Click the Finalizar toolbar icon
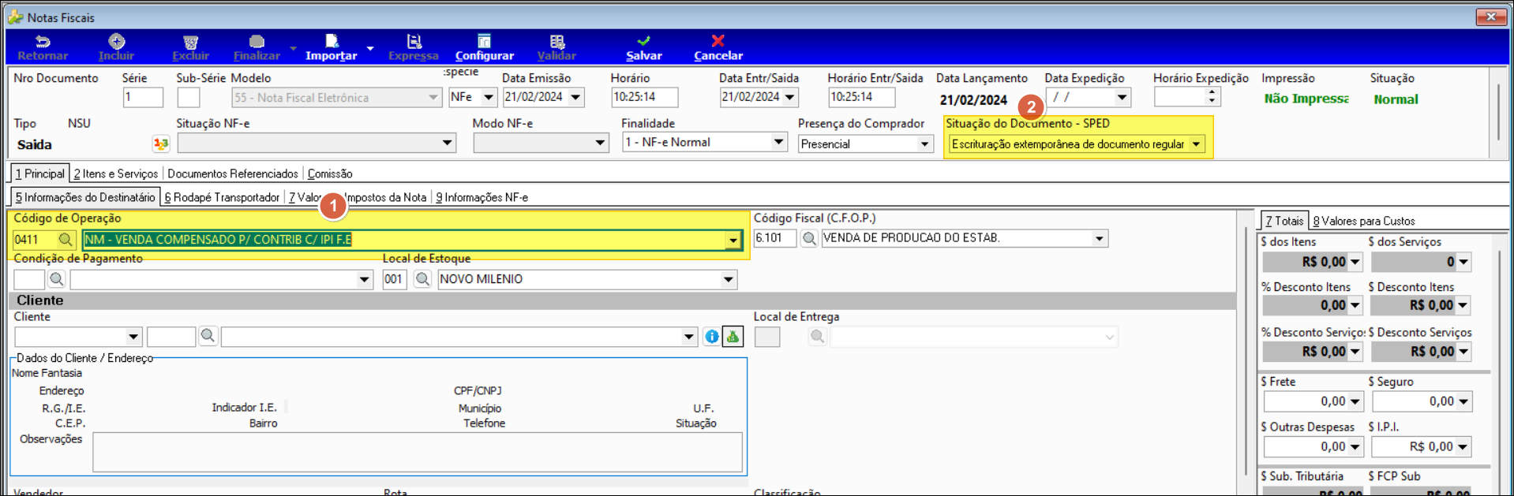This screenshot has height=496, width=1514. [x=257, y=41]
